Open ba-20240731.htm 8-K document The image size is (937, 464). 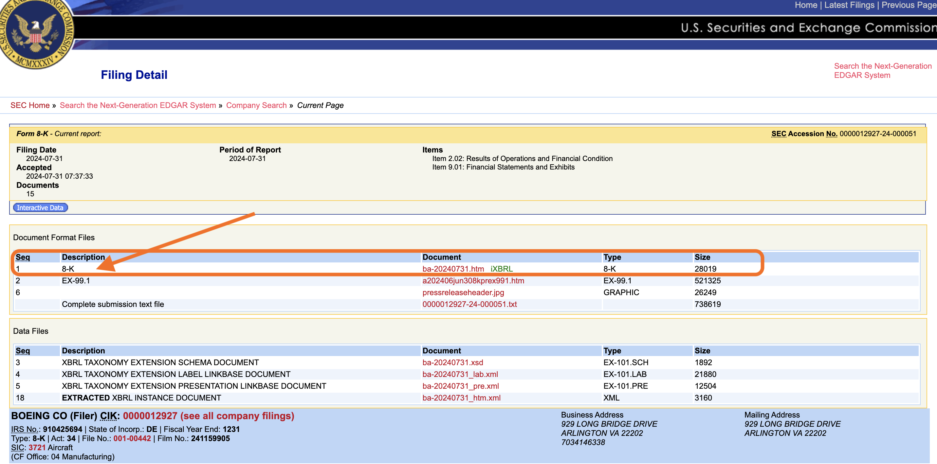coord(453,269)
